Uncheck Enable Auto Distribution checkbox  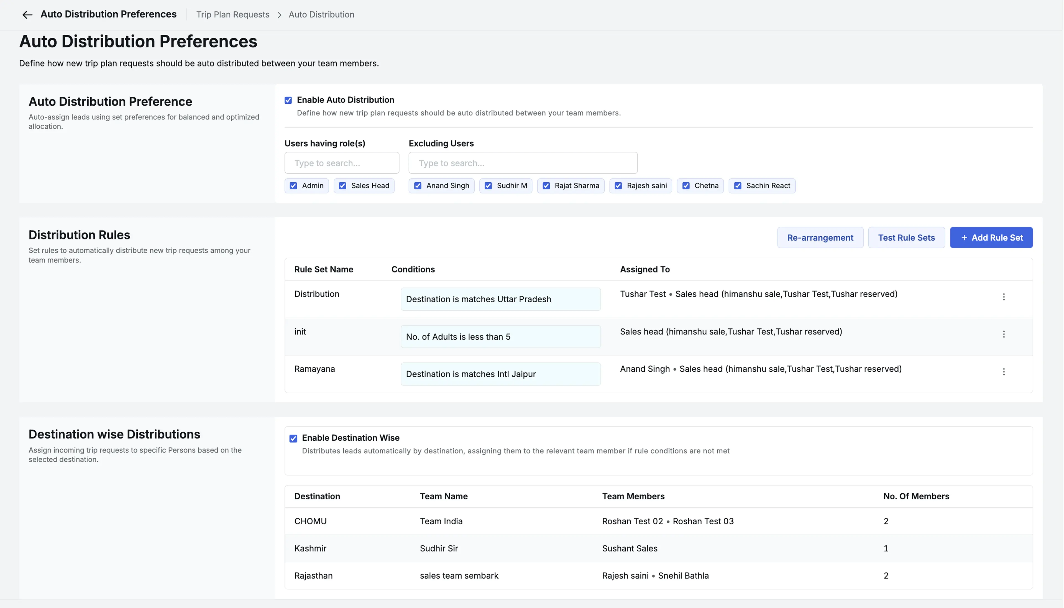pyautogui.click(x=288, y=100)
